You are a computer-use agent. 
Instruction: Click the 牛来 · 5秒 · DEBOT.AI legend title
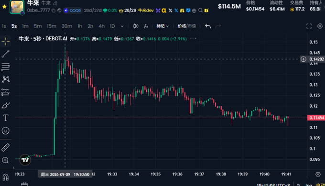coord(43,39)
